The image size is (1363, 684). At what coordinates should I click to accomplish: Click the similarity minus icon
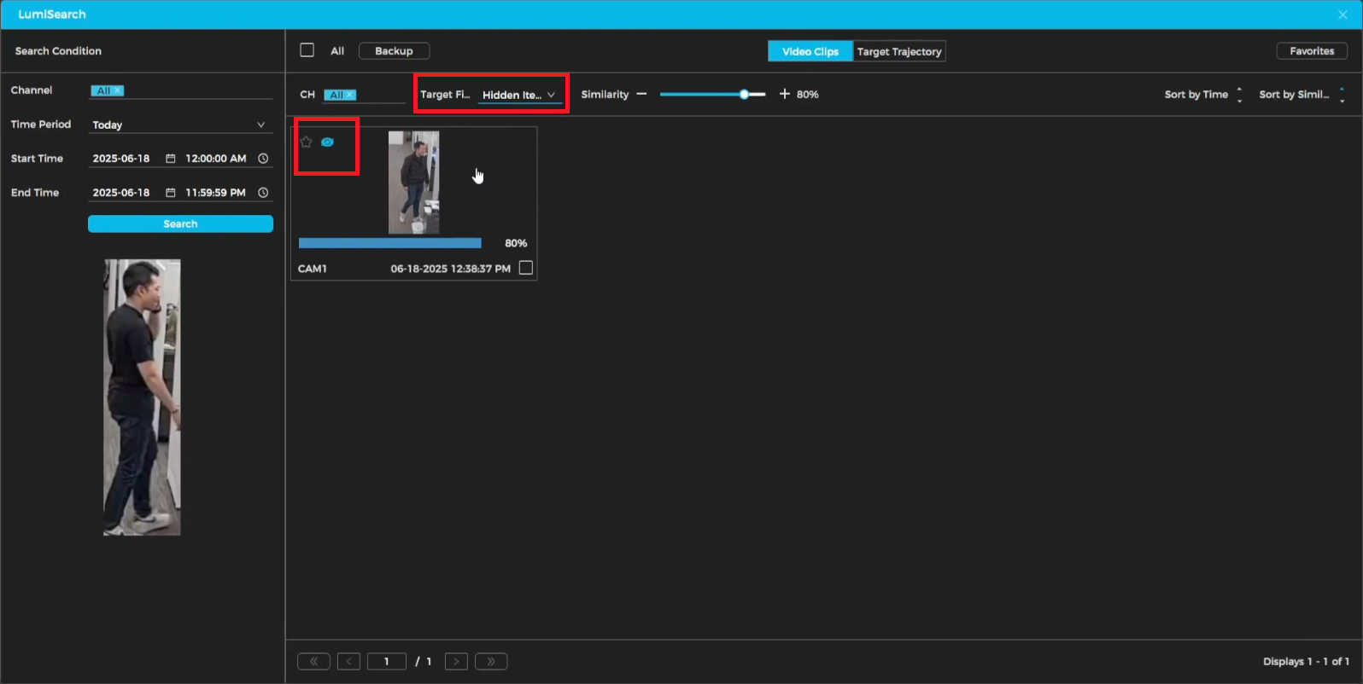[x=641, y=94]
